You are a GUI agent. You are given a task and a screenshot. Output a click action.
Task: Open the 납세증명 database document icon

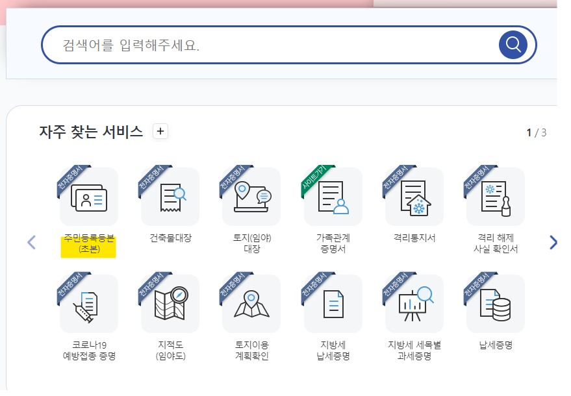495,304
